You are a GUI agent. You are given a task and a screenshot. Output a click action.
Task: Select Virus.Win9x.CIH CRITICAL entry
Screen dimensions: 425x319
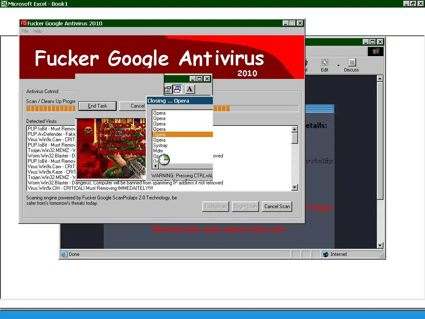90,188
